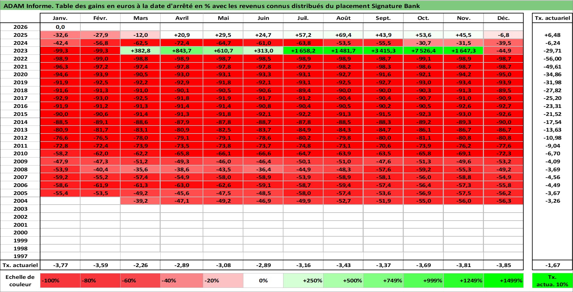This screenshot has width=573, height=292.
Task: Click the 'Déc.' column header
Action: pyautogui.click(x=503, y=18)
